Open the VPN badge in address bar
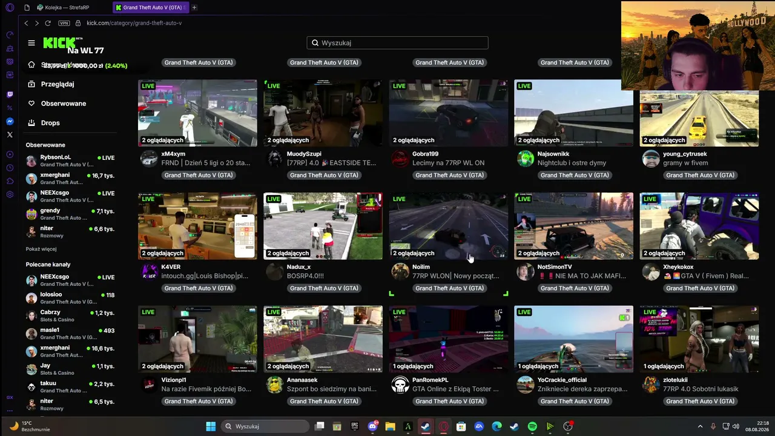 coord(64,23)
